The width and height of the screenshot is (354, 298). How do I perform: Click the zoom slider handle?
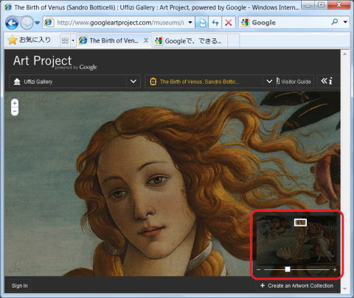click(288, 269)
